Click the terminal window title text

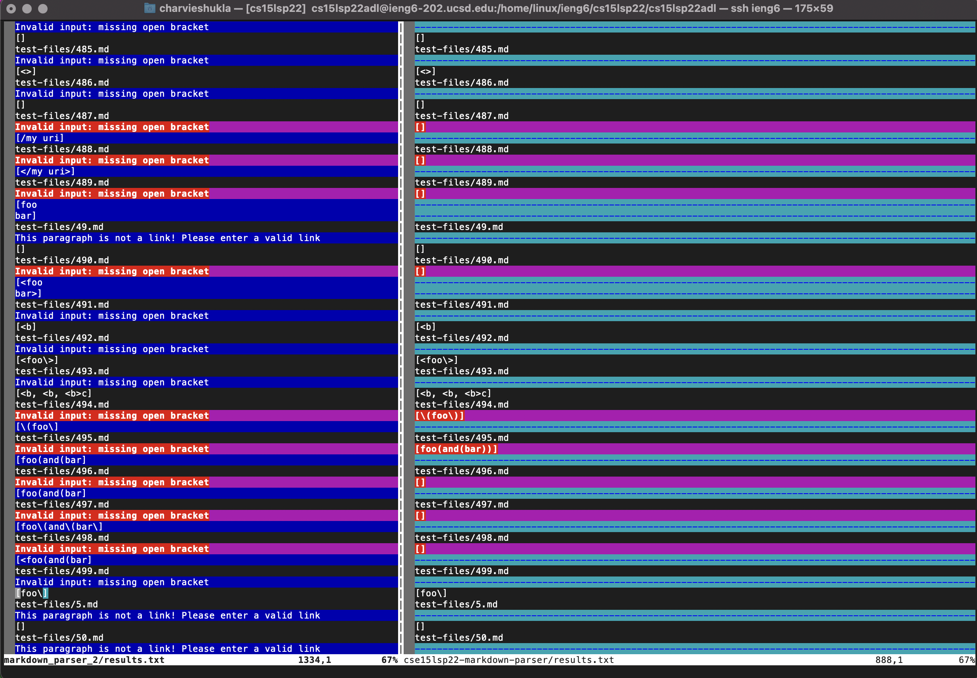click(x=496, y=8)
